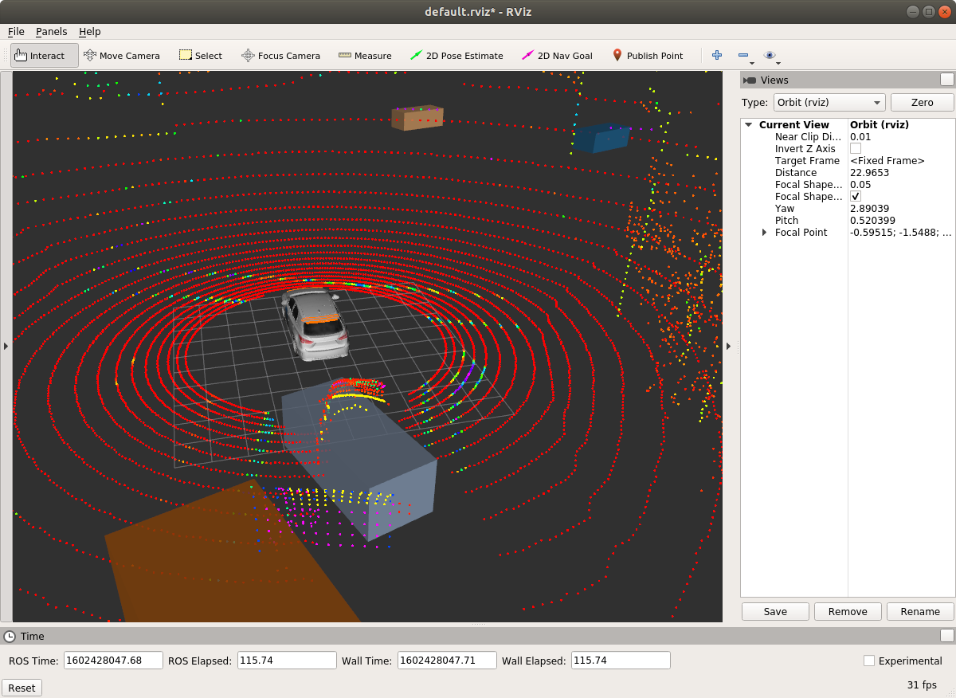This screenshot has height=698, width=956.
Task: Enable the Publish Point tool
Action: (648, 55)
